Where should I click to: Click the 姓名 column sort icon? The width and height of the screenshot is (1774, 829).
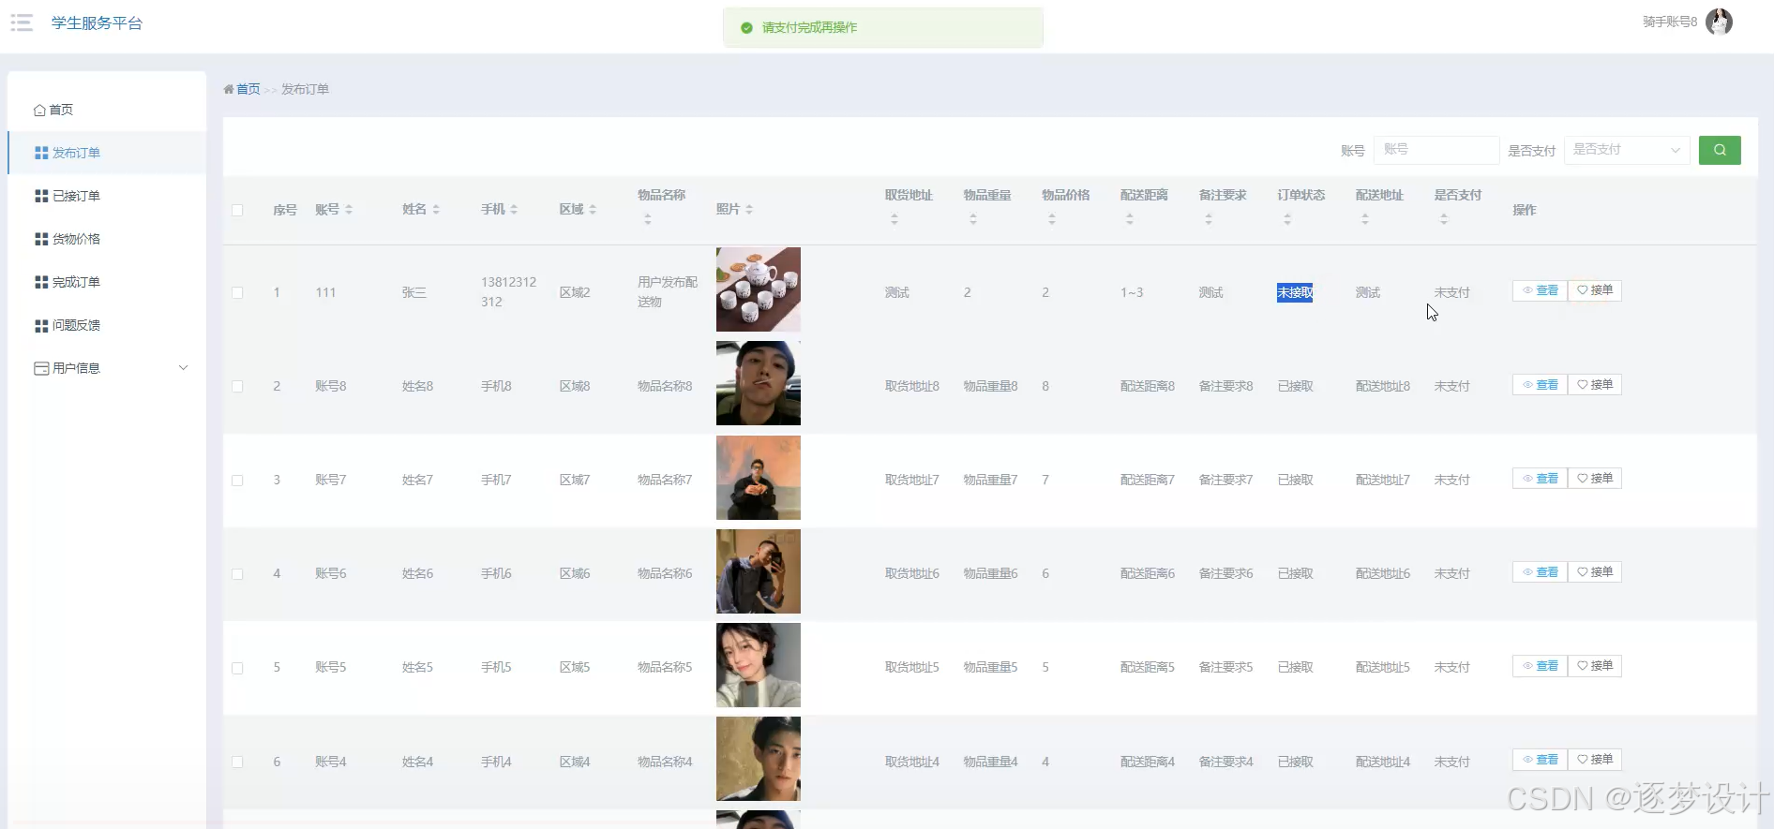click(x=436, y=210)
